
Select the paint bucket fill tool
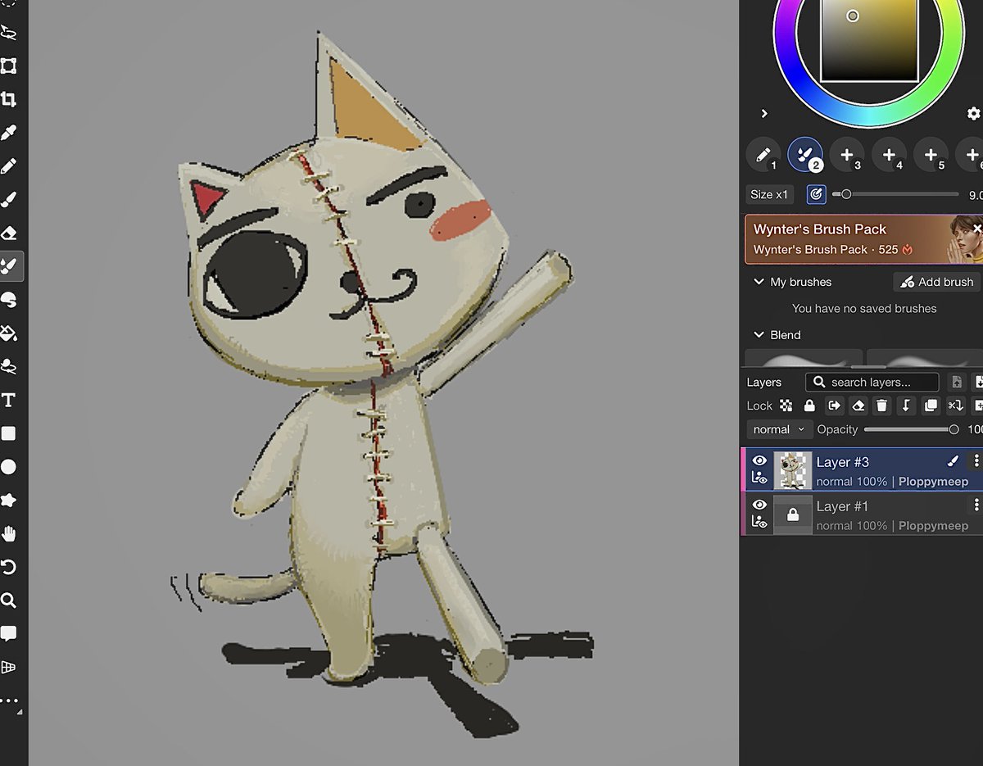coord(9,333)
